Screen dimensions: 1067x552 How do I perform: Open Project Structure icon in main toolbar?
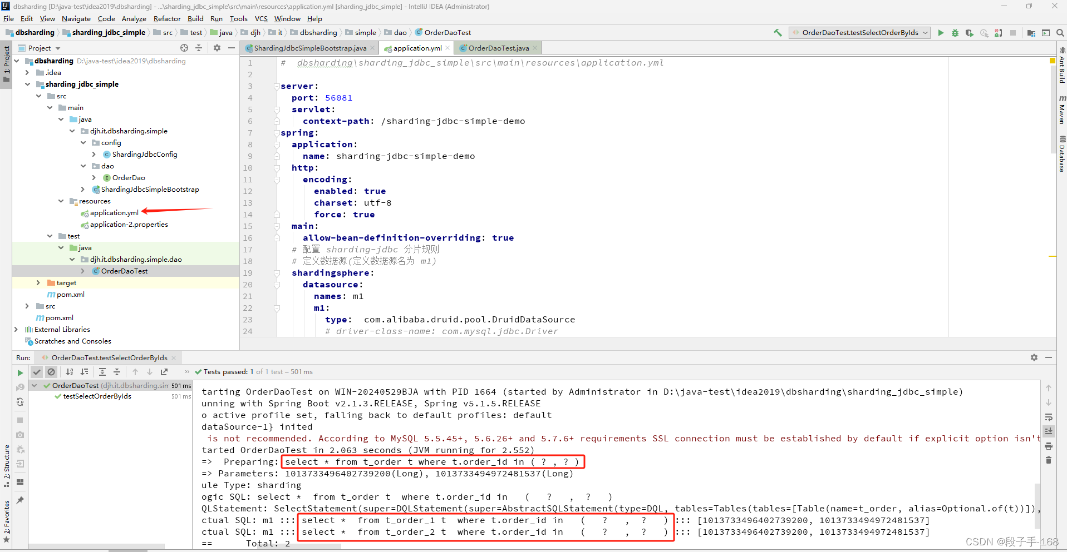[1031, 33]
